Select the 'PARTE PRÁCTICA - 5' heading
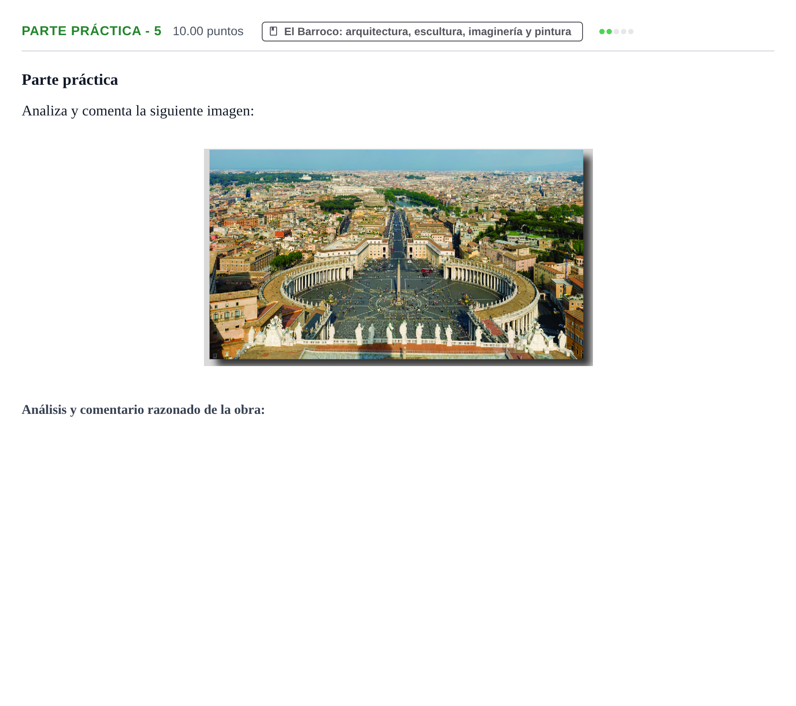 pos(92,31)
